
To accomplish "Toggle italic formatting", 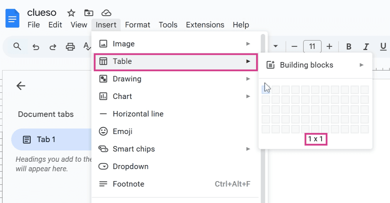I will pos(366,46).
